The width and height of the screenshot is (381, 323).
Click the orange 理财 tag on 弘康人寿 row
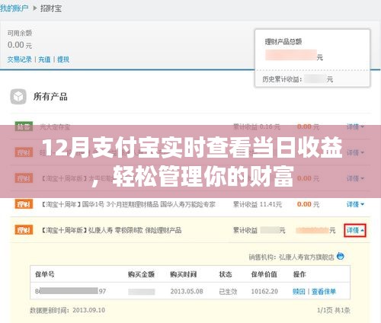24,230
